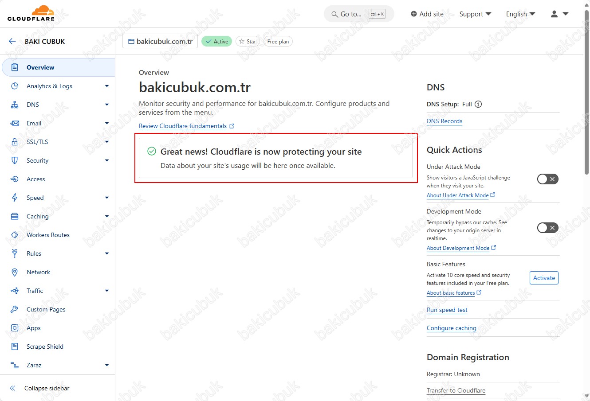Follow the About Under Attack Mode link
The height and width of the screenshot is (401, 590).
458,195
